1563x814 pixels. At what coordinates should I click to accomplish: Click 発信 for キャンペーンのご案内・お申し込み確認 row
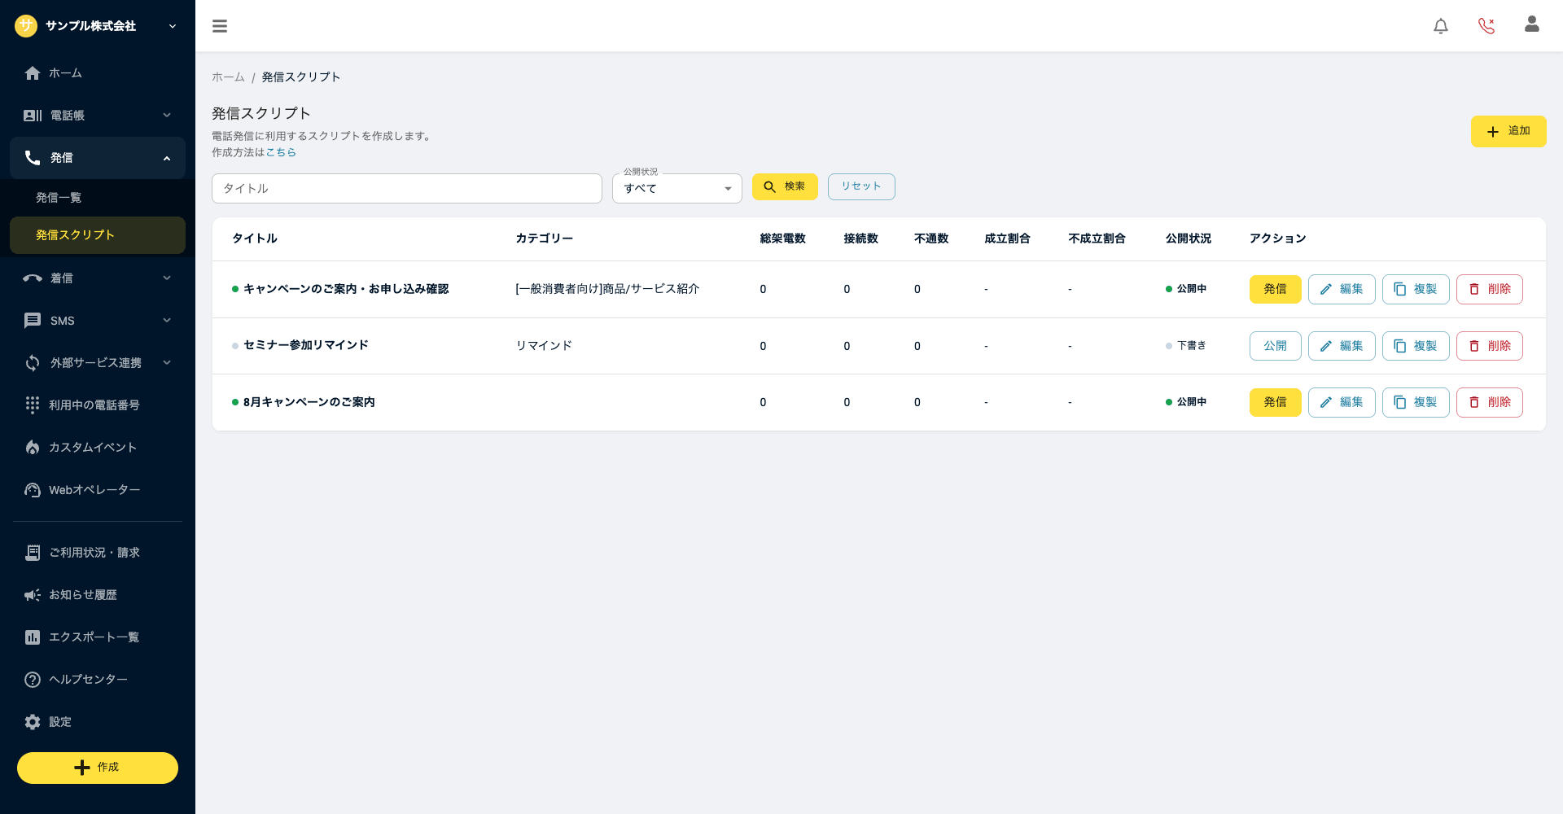pyautogui.click(x=1276, y=289)
